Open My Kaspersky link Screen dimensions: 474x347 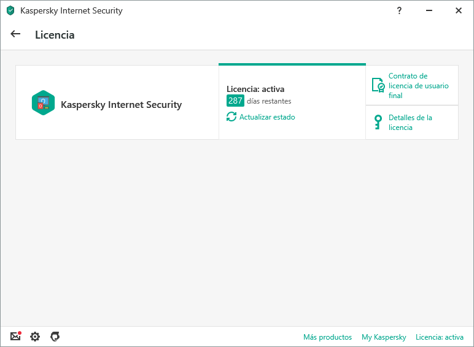click(x=384, y=337)
